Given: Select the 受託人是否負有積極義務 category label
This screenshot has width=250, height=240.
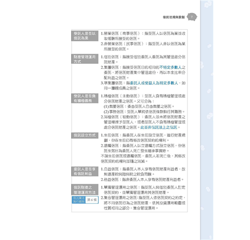Looking at the screenshot, I should 85,98.
